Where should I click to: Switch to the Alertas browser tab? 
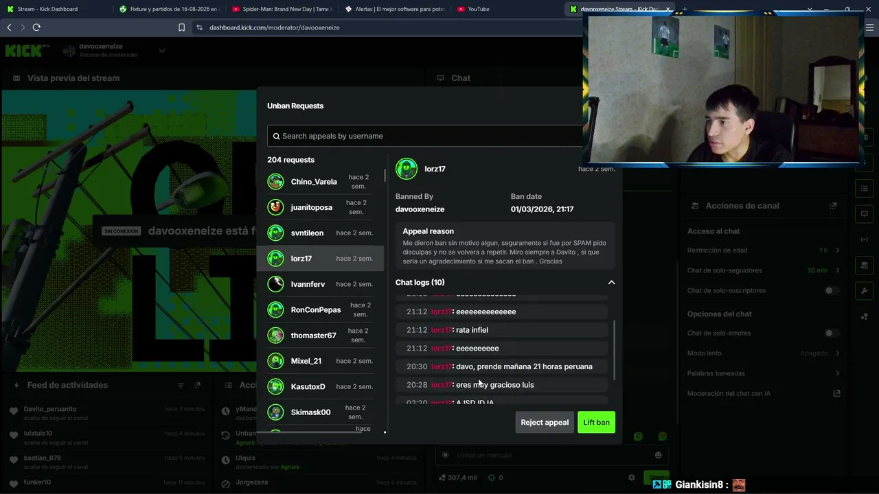[x=394, y=9]
